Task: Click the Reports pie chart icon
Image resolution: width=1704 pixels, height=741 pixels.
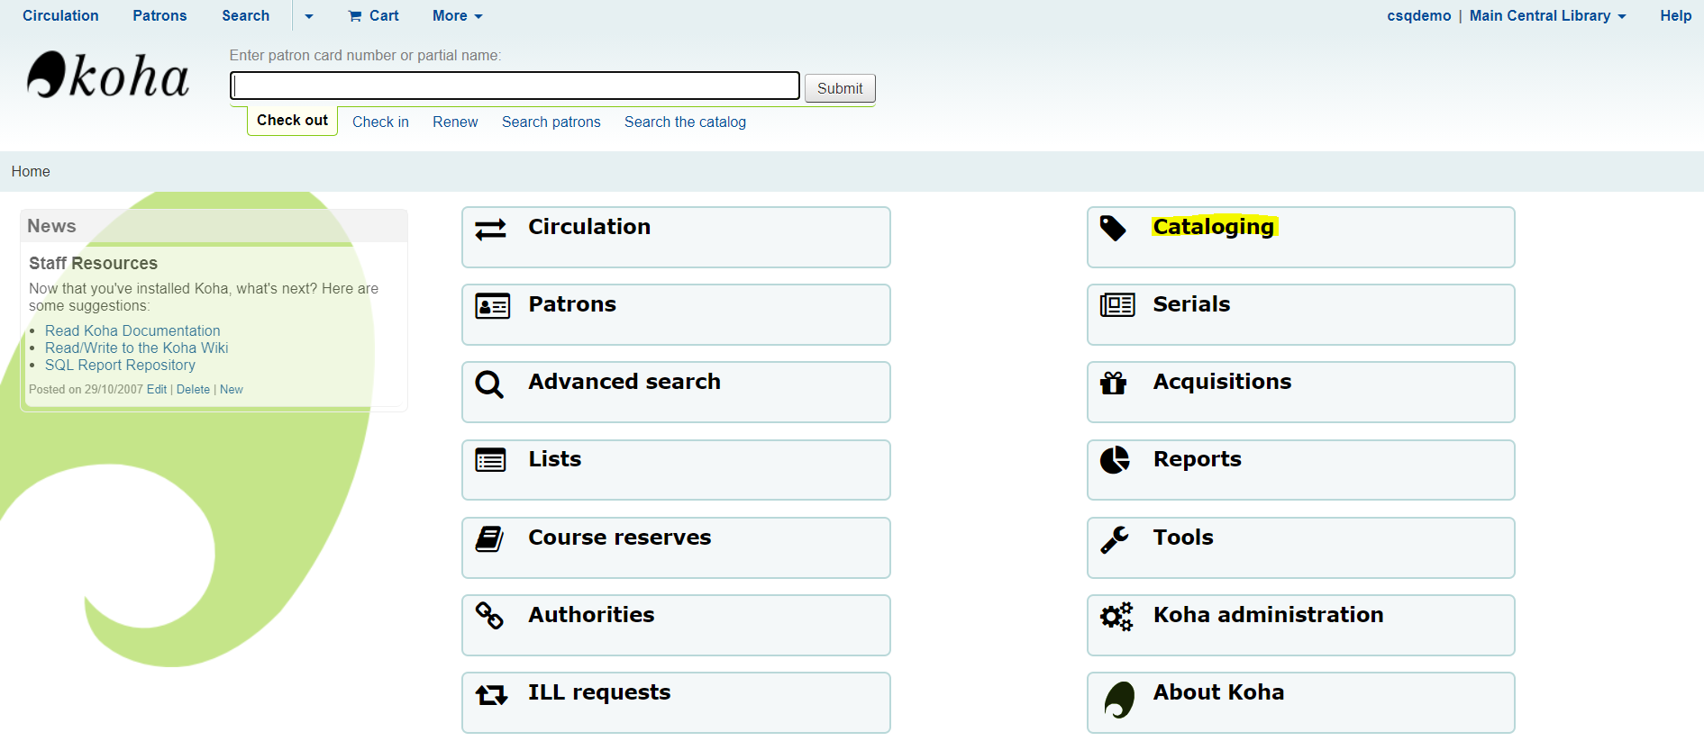Action: [1115, 460]
